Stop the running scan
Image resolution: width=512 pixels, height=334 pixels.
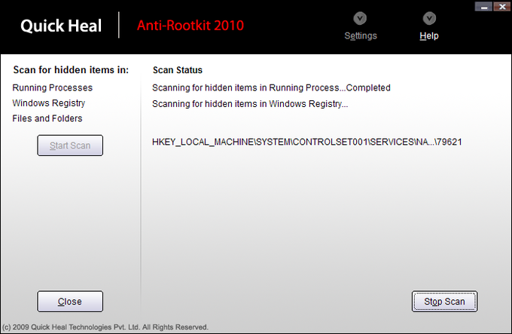(x=444, y=302)
